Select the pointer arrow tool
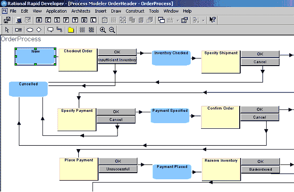 click(7, 30)
